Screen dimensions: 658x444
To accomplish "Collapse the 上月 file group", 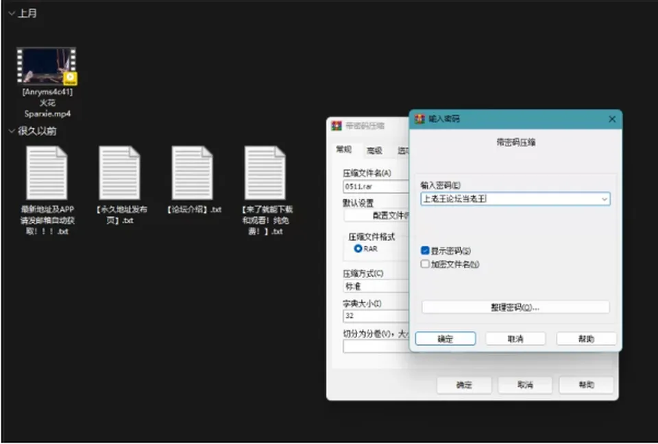I will tap(12, 14).
